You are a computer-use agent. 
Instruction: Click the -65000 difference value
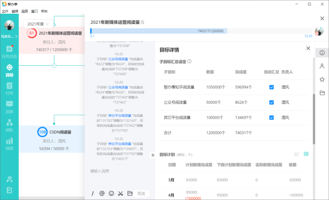tap(295, 180)
